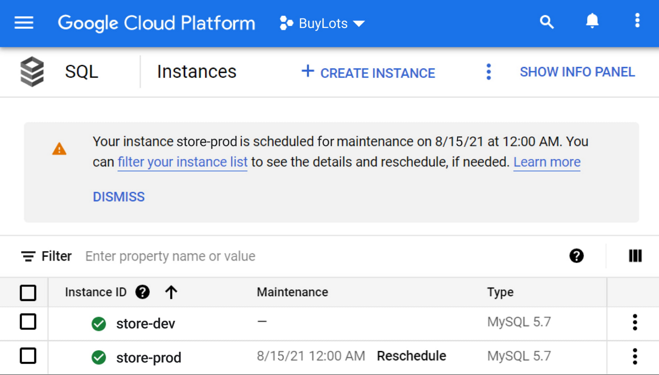Check the store-dev row checkbox
Screen dimensions: 659x375
pos(28,322)
